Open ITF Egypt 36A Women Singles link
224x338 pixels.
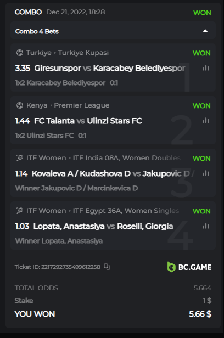pyautogui.click(x=126, y=210)
